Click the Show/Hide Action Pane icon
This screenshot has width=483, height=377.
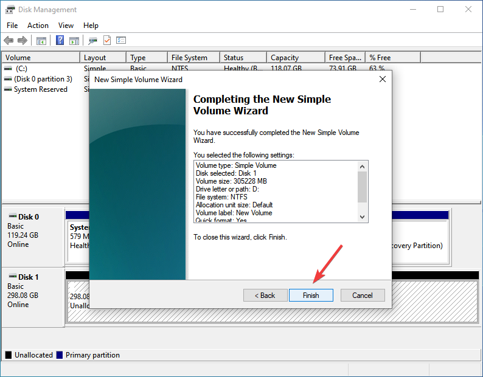[74, 41]
